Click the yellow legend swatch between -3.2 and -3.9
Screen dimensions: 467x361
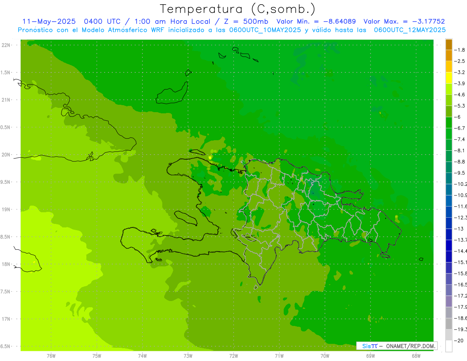[x=449, y=78]
